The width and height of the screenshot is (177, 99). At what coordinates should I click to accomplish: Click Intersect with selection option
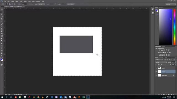[15, 4]
